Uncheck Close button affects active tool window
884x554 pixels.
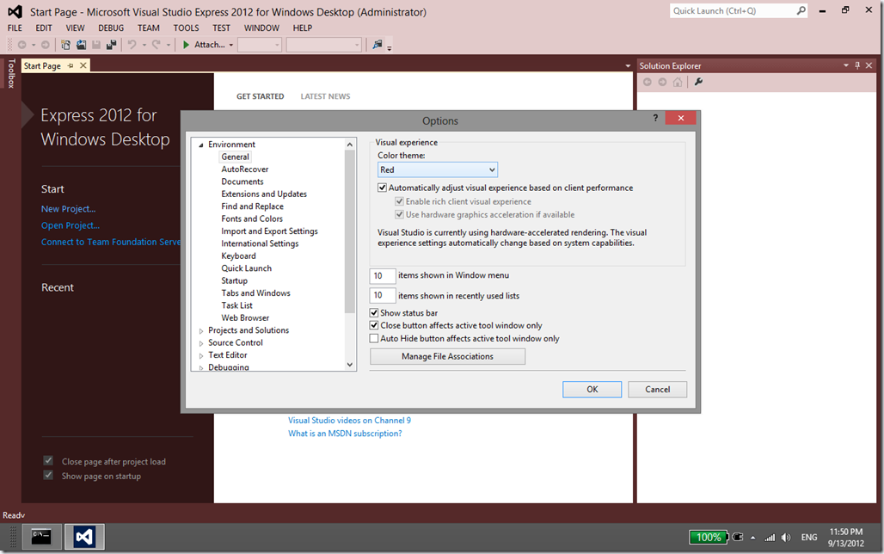click(374, 325)
